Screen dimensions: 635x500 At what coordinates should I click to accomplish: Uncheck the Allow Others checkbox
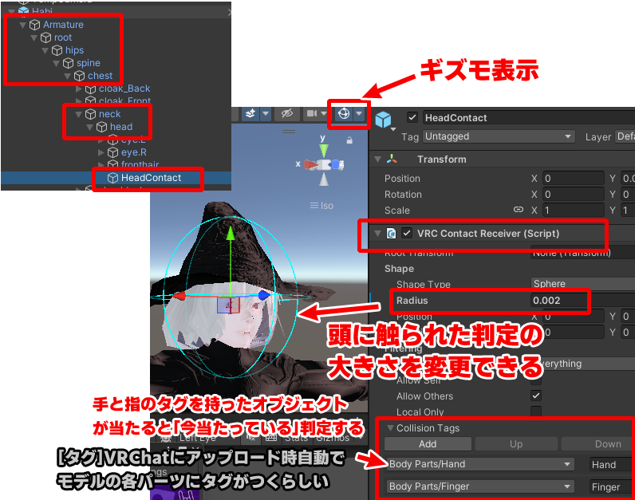(536, 396)
